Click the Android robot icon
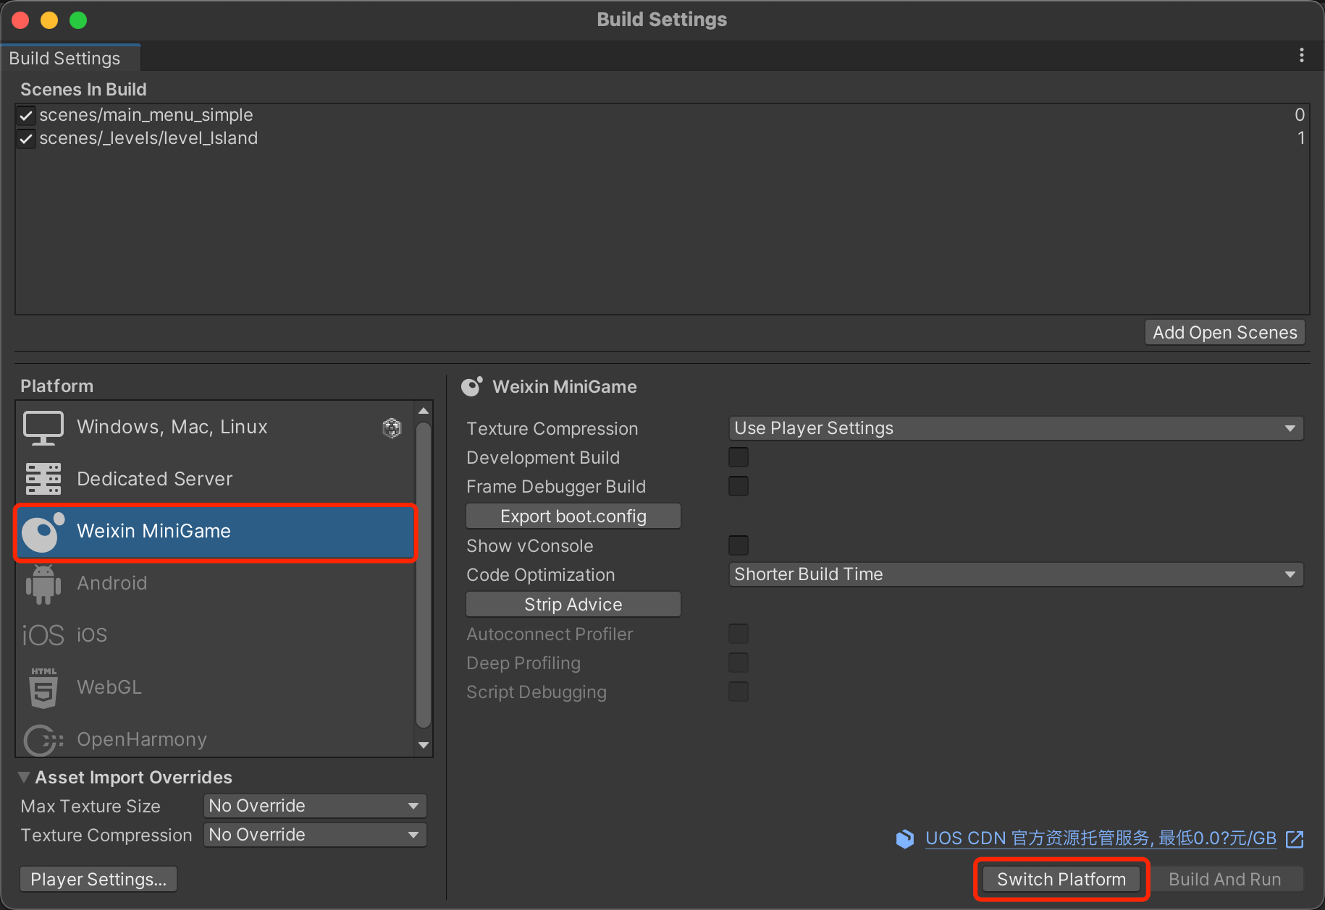 pyautogui.click(x=43, y=583)
